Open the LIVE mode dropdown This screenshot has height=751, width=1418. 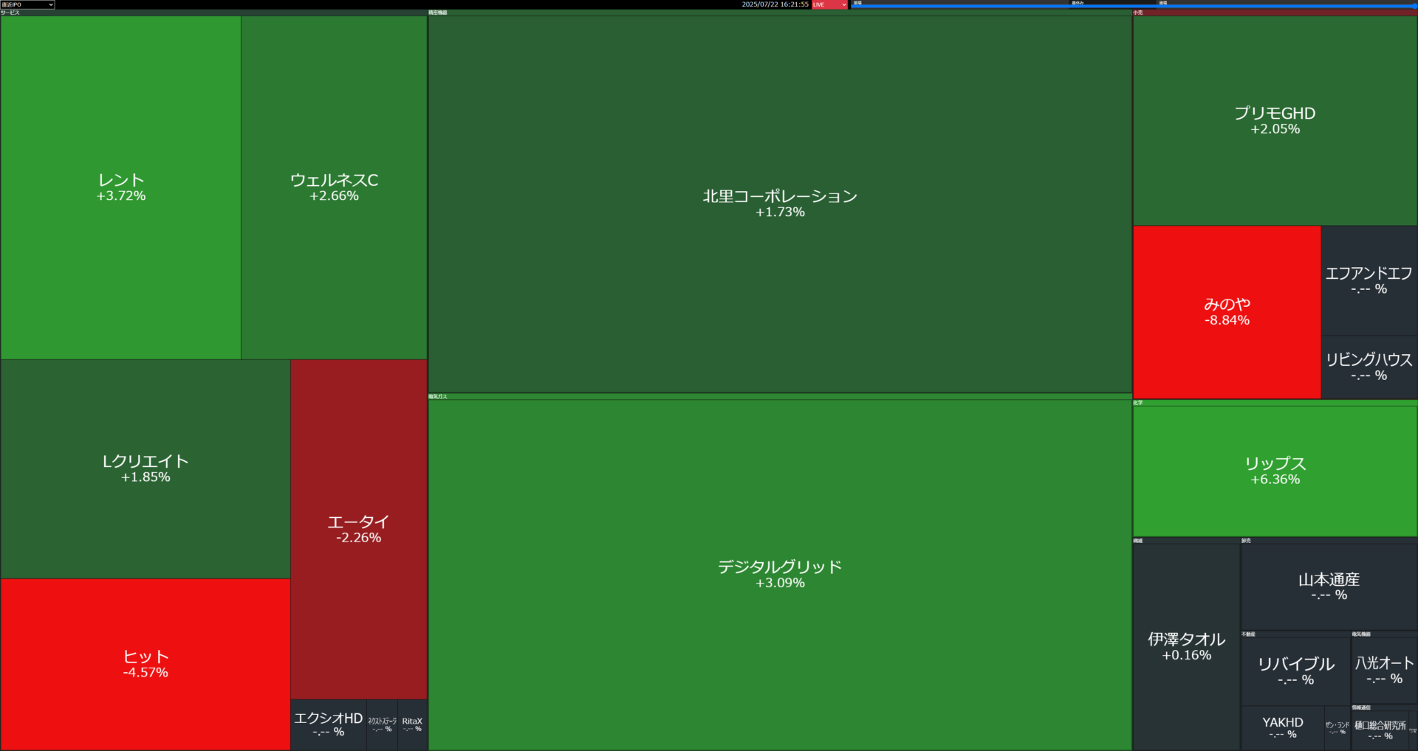pos(829,4)
